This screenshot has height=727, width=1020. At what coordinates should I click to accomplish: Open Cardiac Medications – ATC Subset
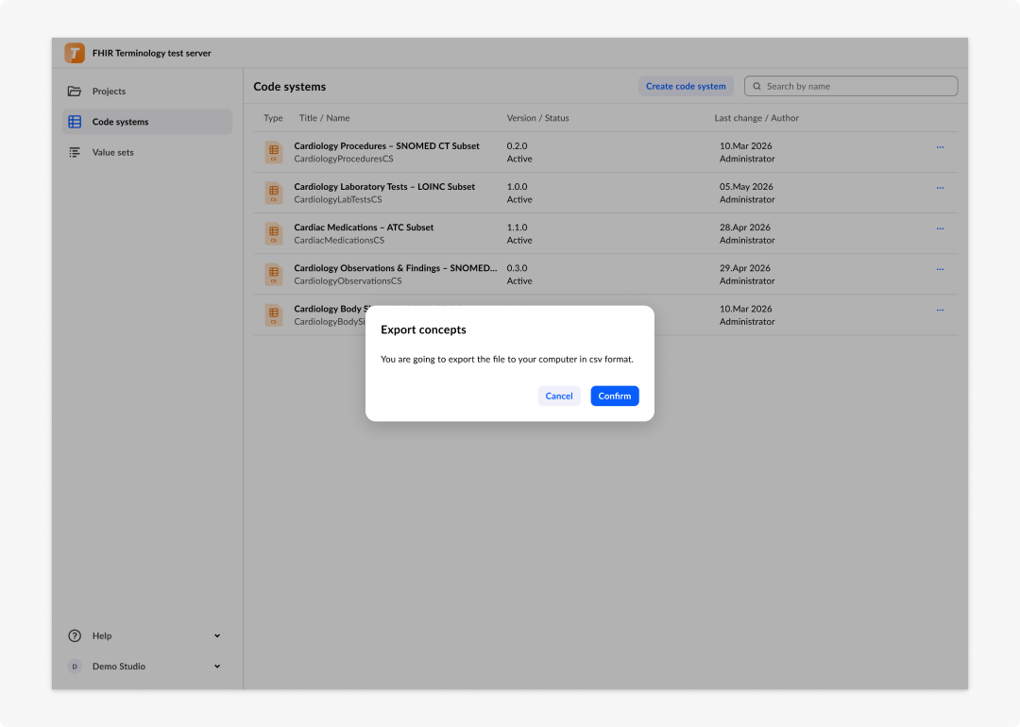(364, 227)
